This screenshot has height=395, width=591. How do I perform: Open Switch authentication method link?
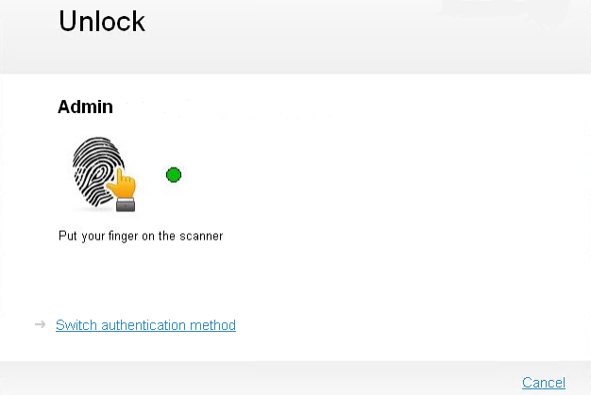[146, 325]
